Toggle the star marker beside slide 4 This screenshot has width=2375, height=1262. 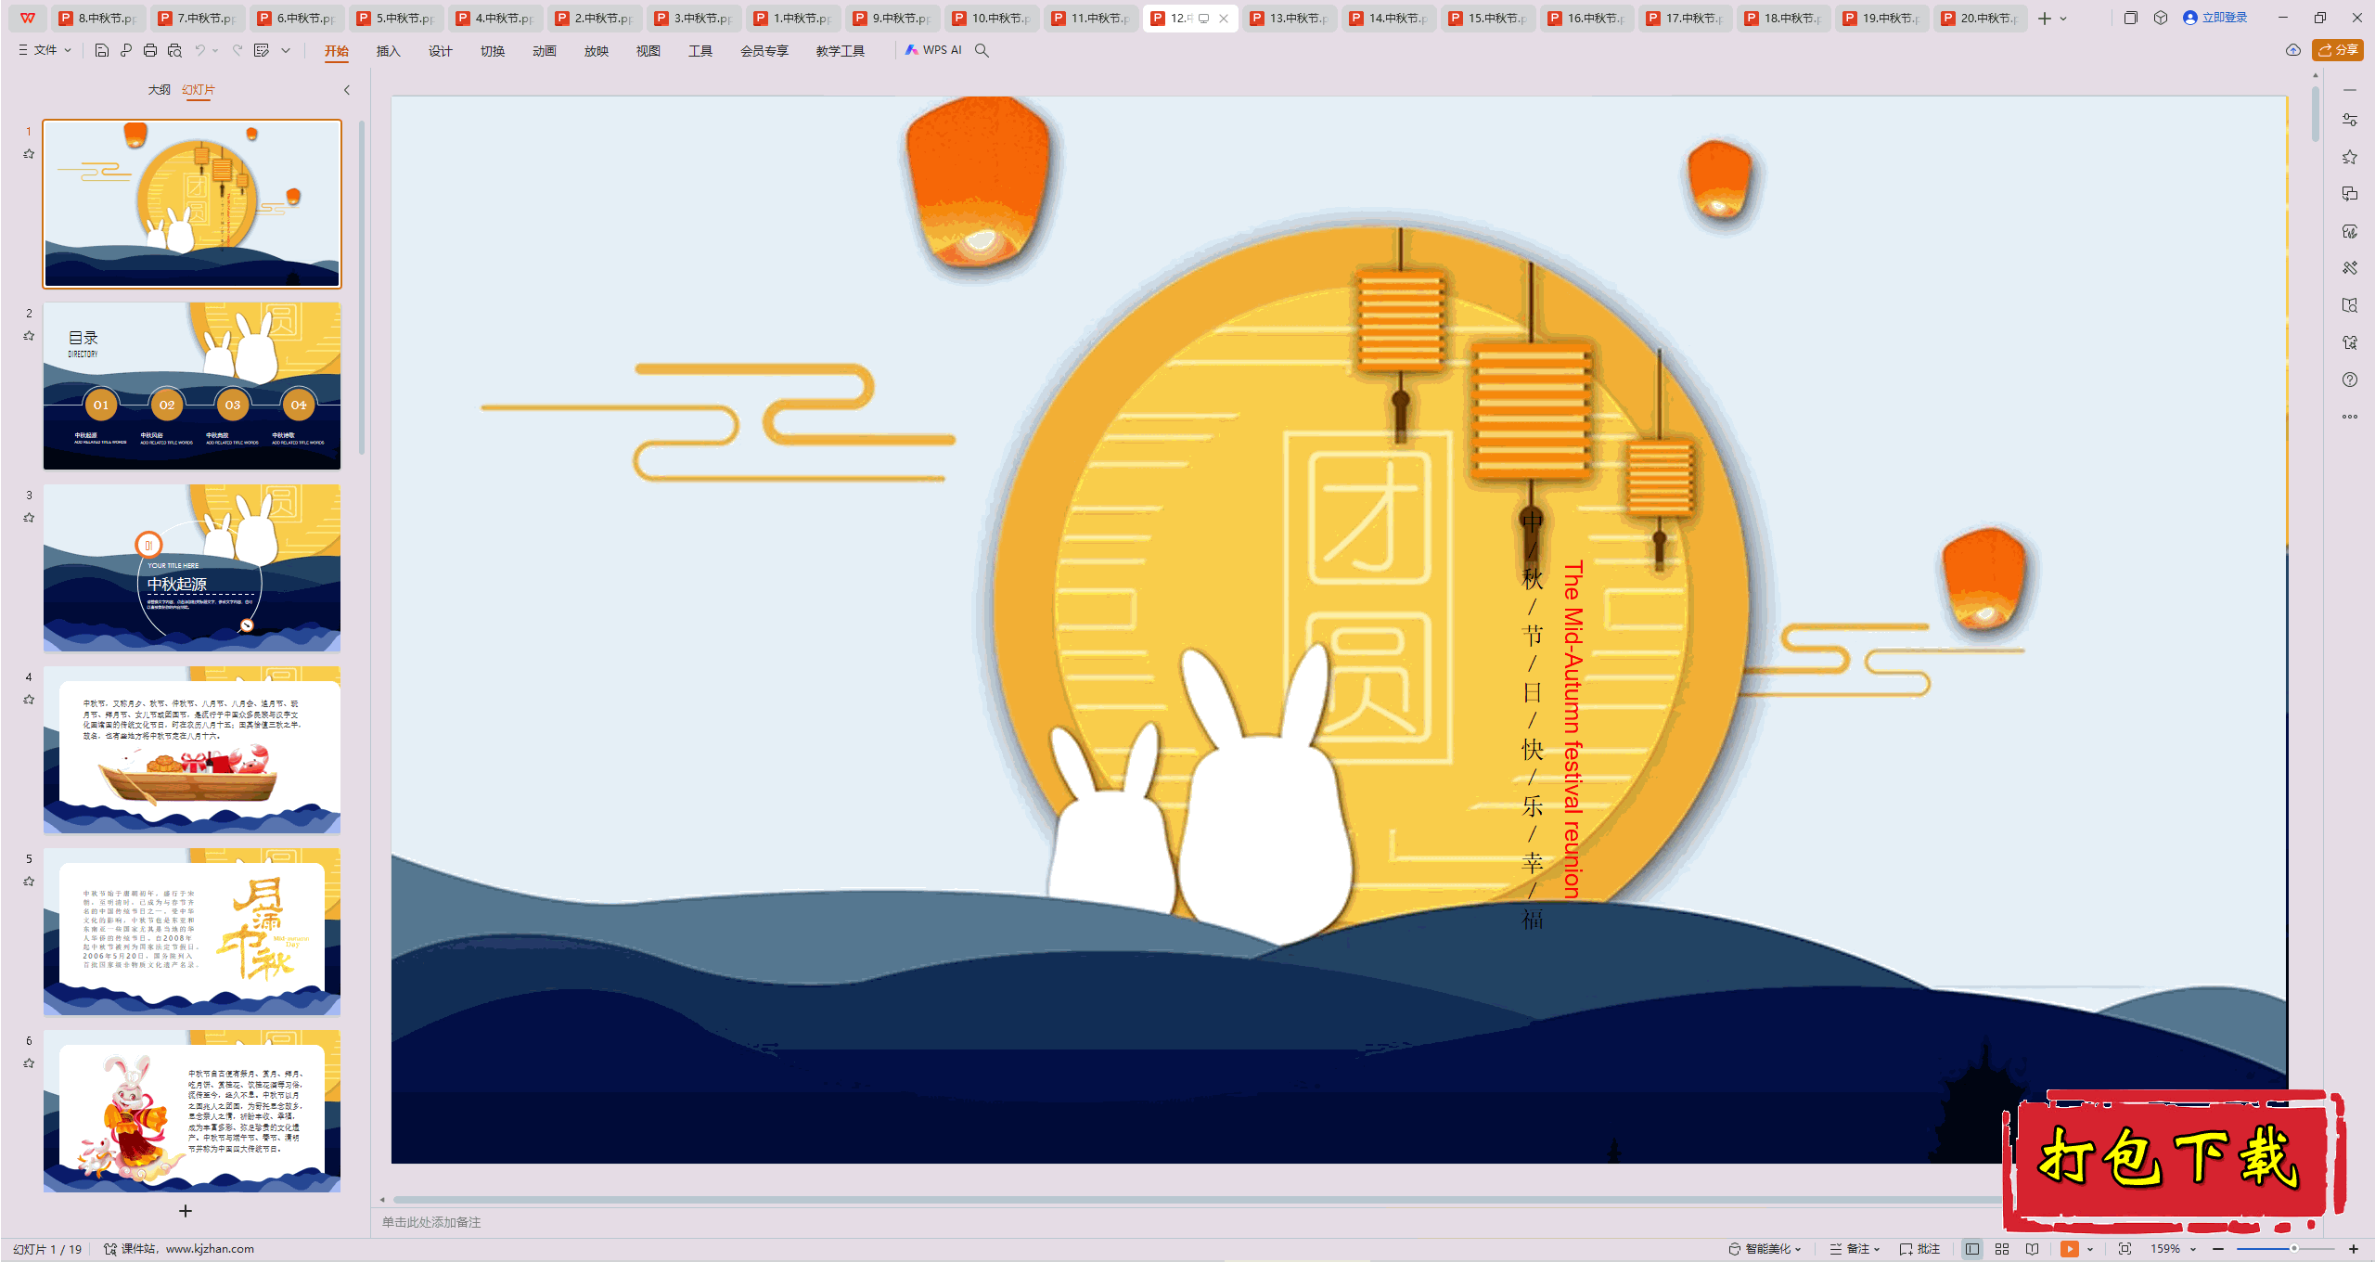click(x=29, y=700)
